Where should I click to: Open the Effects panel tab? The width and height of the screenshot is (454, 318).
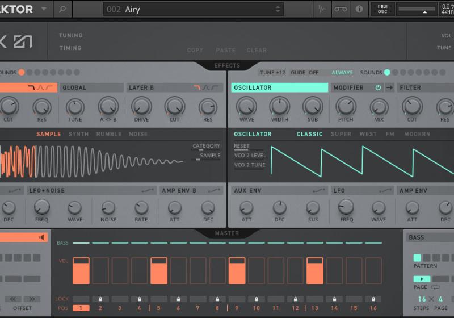tap(227, 65)
